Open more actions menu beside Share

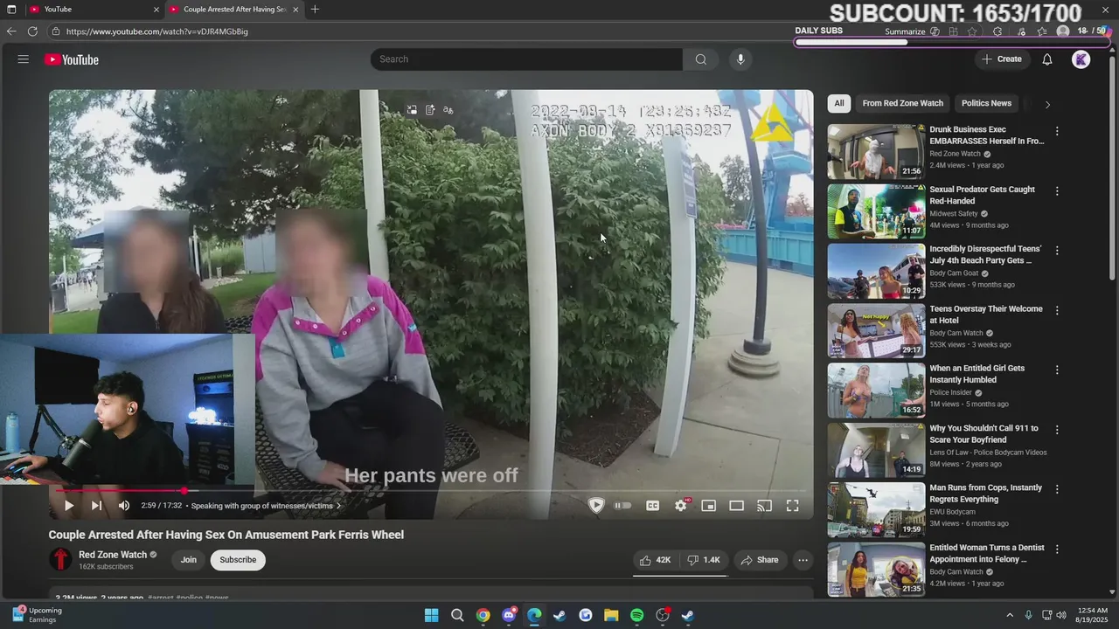[803, 560]
